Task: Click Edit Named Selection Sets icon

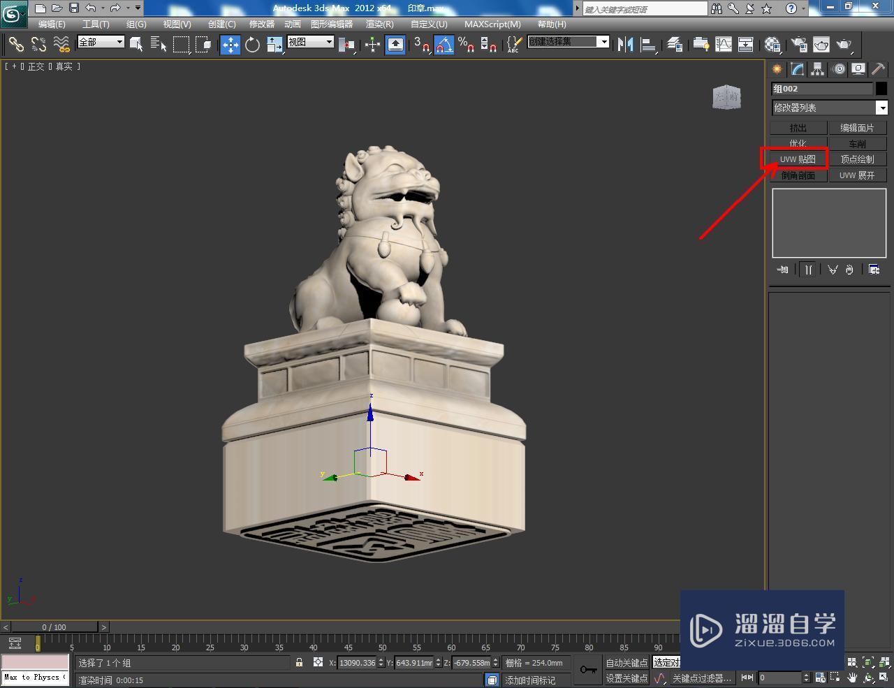Action: click(x=513, y=45)
